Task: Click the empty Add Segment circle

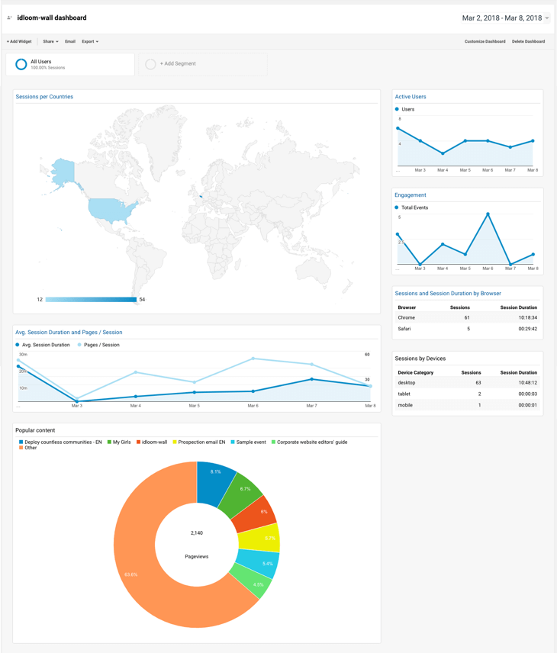Action: (x=151, y=64)
